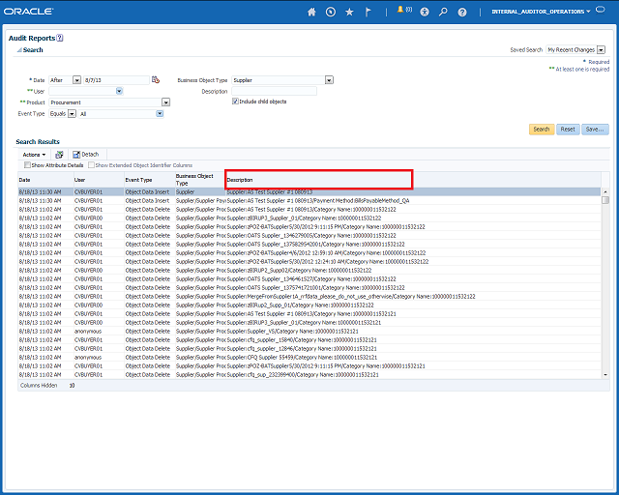Screen dimensions: 619x495
Task: Select row describing zBIRup2_Supp_01
Action: coord(309,305)
